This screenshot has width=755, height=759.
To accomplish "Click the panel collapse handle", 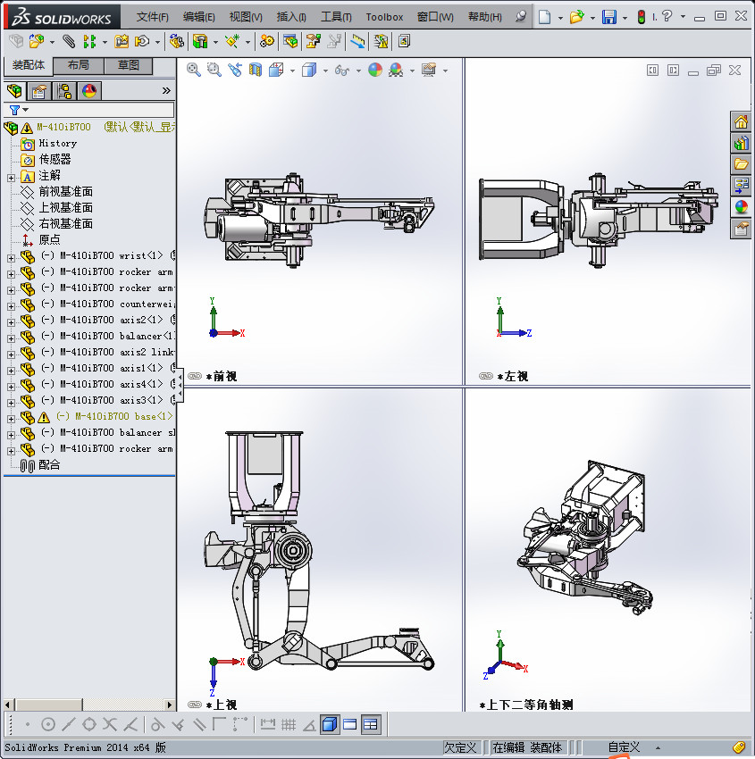I will [x=180, y=386].
